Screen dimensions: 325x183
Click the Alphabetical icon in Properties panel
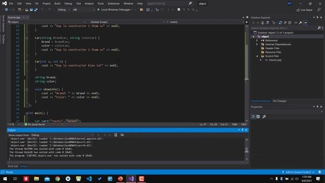coord(258,116)
